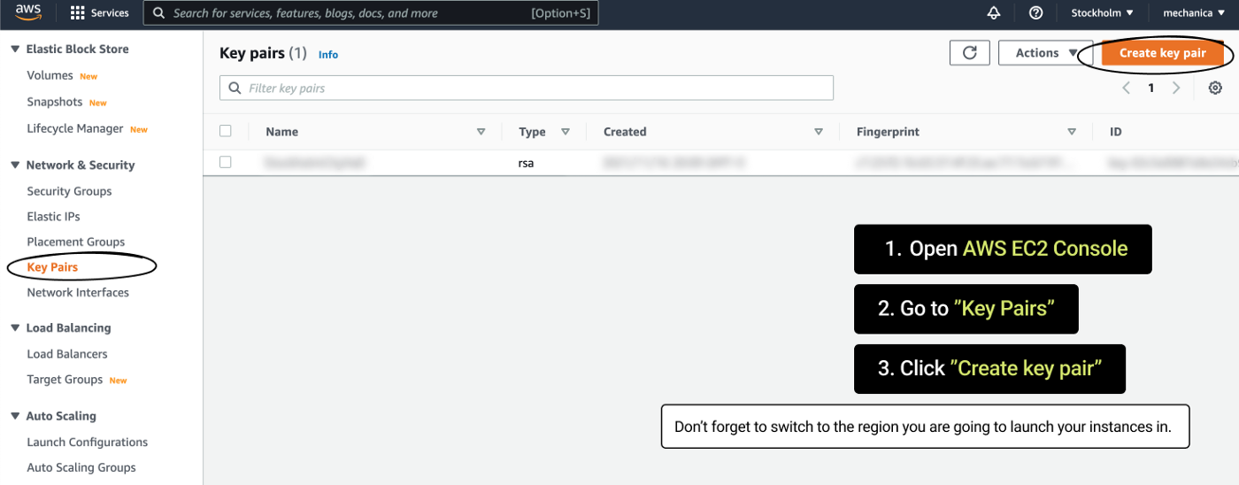
Task: Open Network Interfaces in the sidebar
Action: pos(78,293)
